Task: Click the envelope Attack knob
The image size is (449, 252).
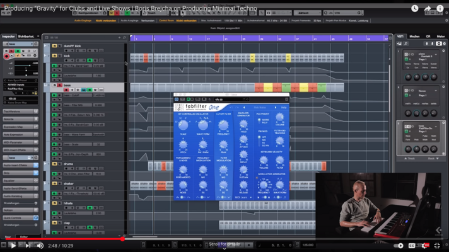Action: pos(243,139)
